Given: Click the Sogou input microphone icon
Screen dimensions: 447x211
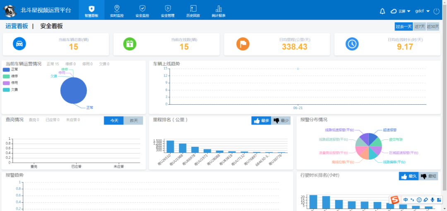Looking at the screenshot, I should pyautogui.click(x=432, y=200).
